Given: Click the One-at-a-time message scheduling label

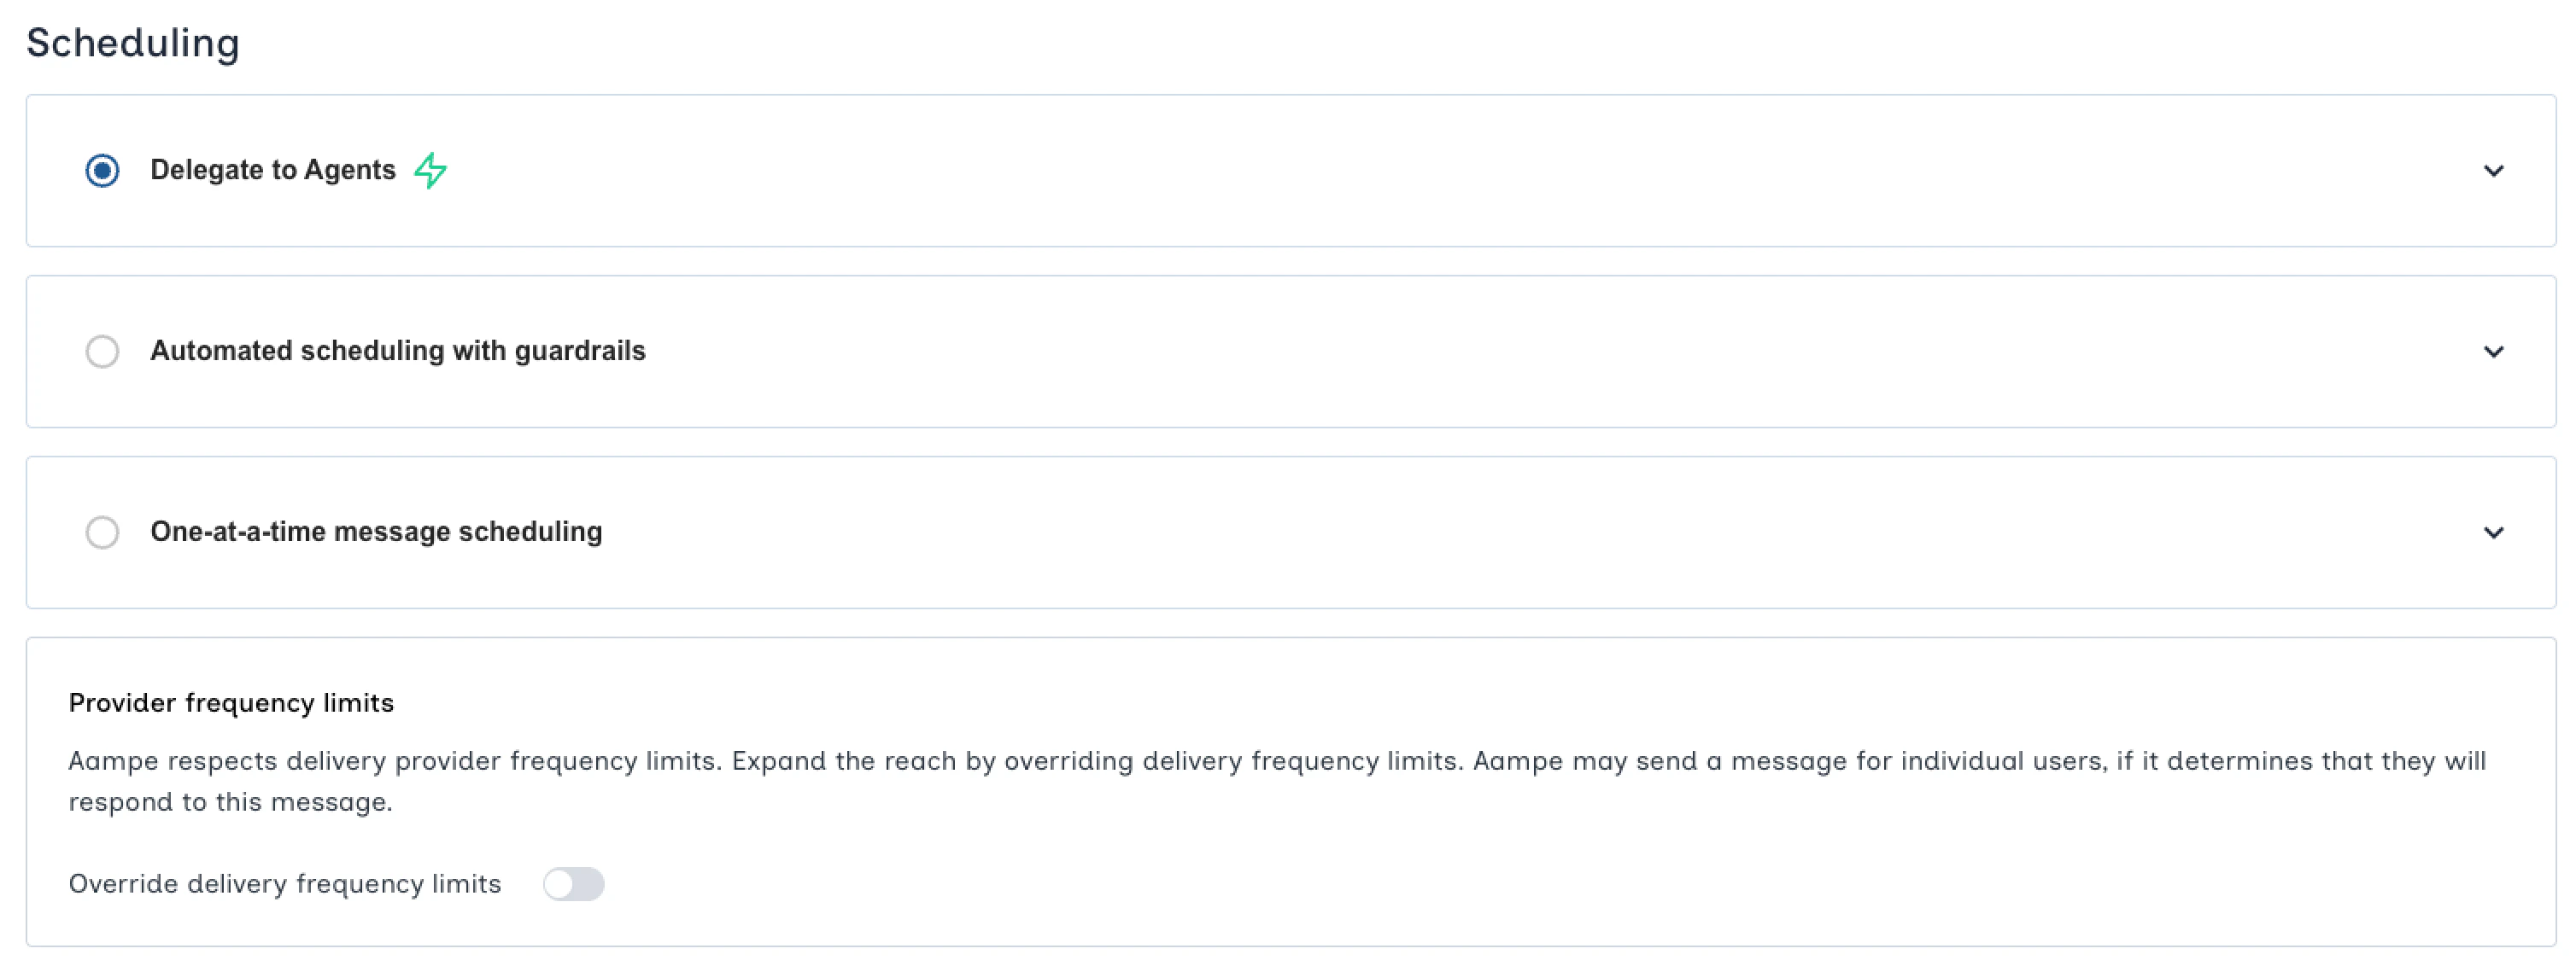Looking at the screenshot, I should coord(375,532).
